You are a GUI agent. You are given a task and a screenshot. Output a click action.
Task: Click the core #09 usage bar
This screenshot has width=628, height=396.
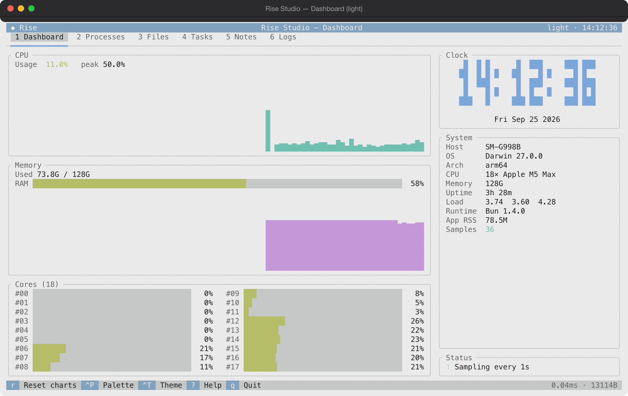point(323,294)
